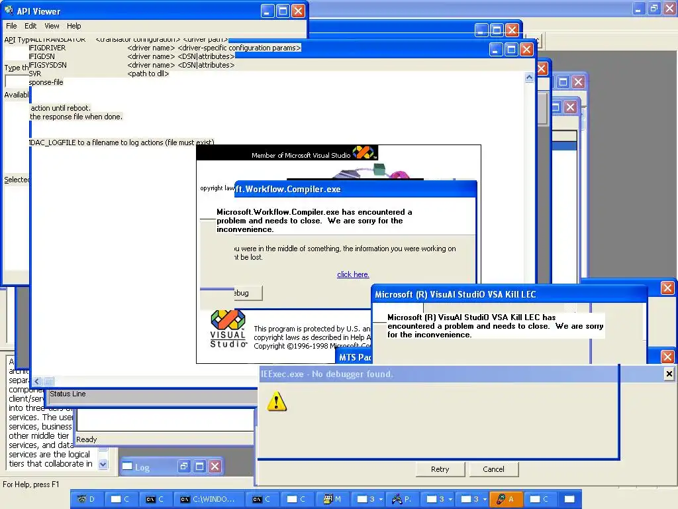Click '<path to dll>' text
Viewport: 678px width, 509px height.
[x=148, y=74]
